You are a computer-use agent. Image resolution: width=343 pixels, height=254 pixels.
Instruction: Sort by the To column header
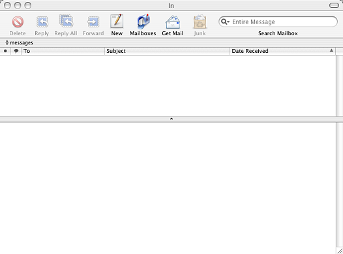pyautogui.click(x=63, y=51)
